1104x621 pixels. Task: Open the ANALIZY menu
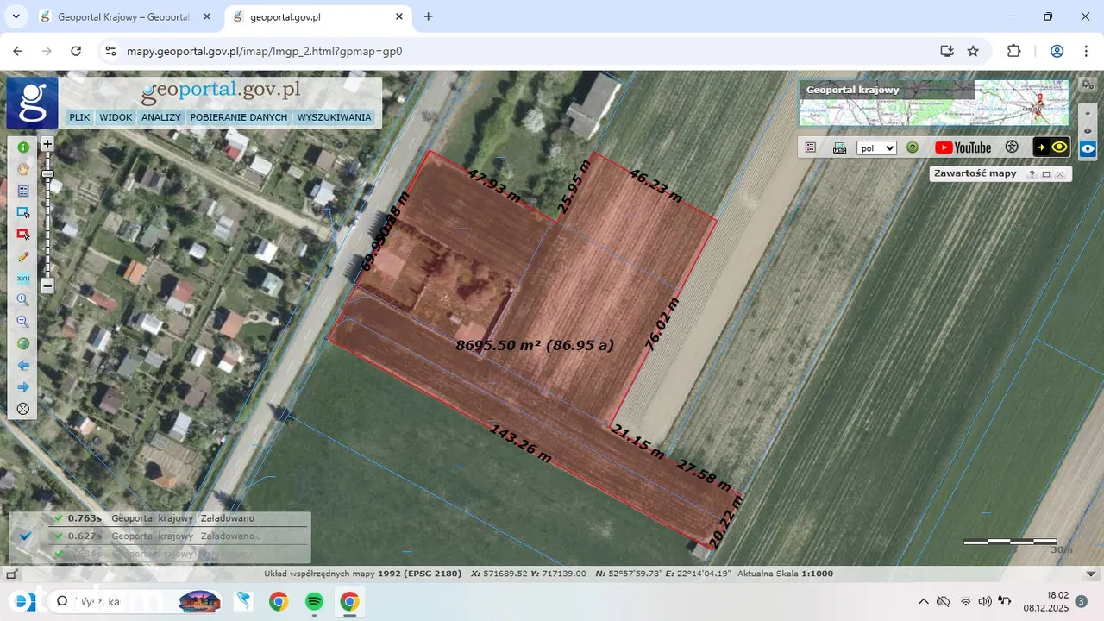[161, 117]
